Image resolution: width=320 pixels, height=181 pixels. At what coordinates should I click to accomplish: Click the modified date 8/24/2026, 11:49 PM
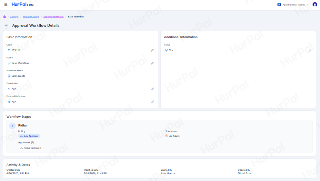click(x=95, y=174)
